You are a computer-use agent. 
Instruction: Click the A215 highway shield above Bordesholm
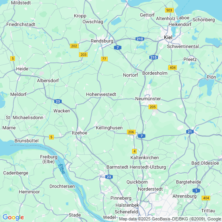(x=154, y=57)
